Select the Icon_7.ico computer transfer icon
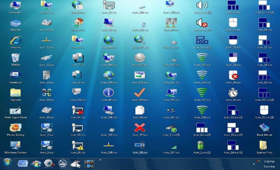 tap(78, 58)
